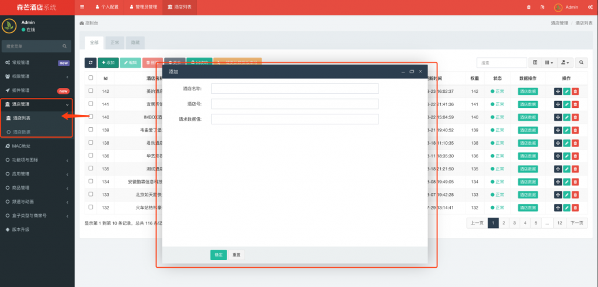
Task: Click the magnifier search button beside table tools
Action: point(582,62)
